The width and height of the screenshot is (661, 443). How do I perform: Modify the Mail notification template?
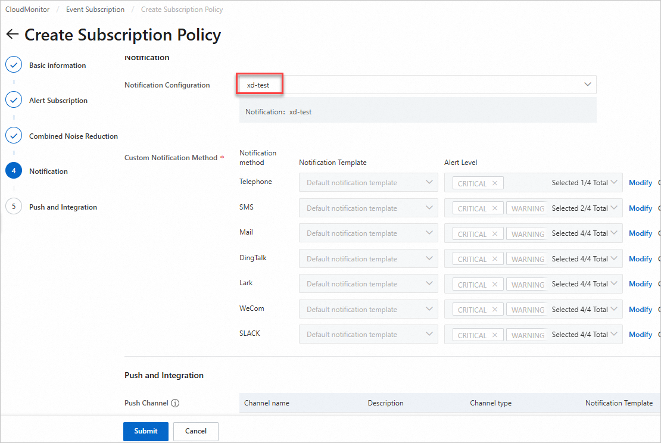640,233
